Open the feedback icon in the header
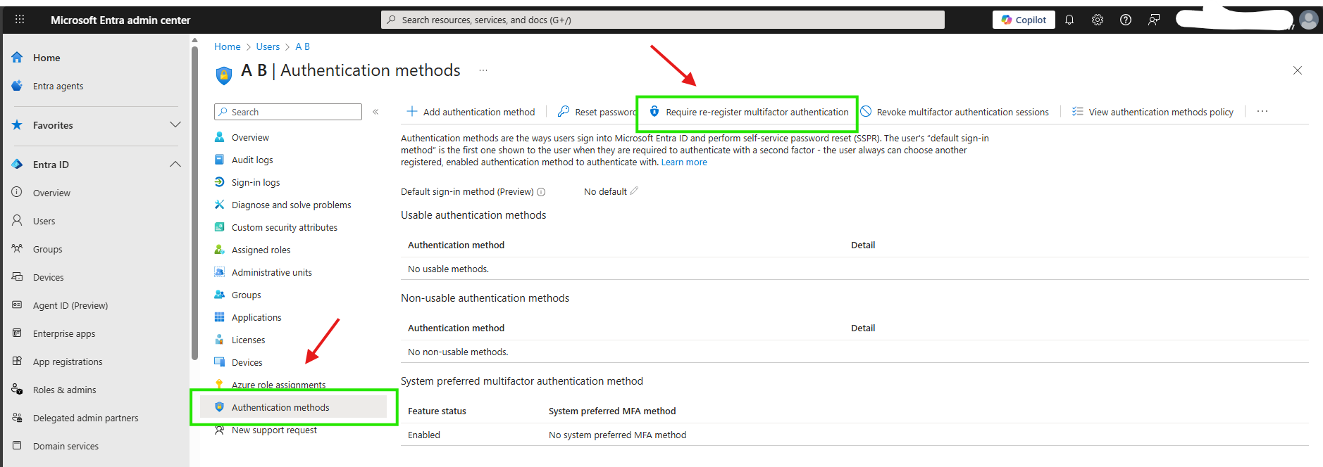The image size is (1323, 467). coord(1154,20)
